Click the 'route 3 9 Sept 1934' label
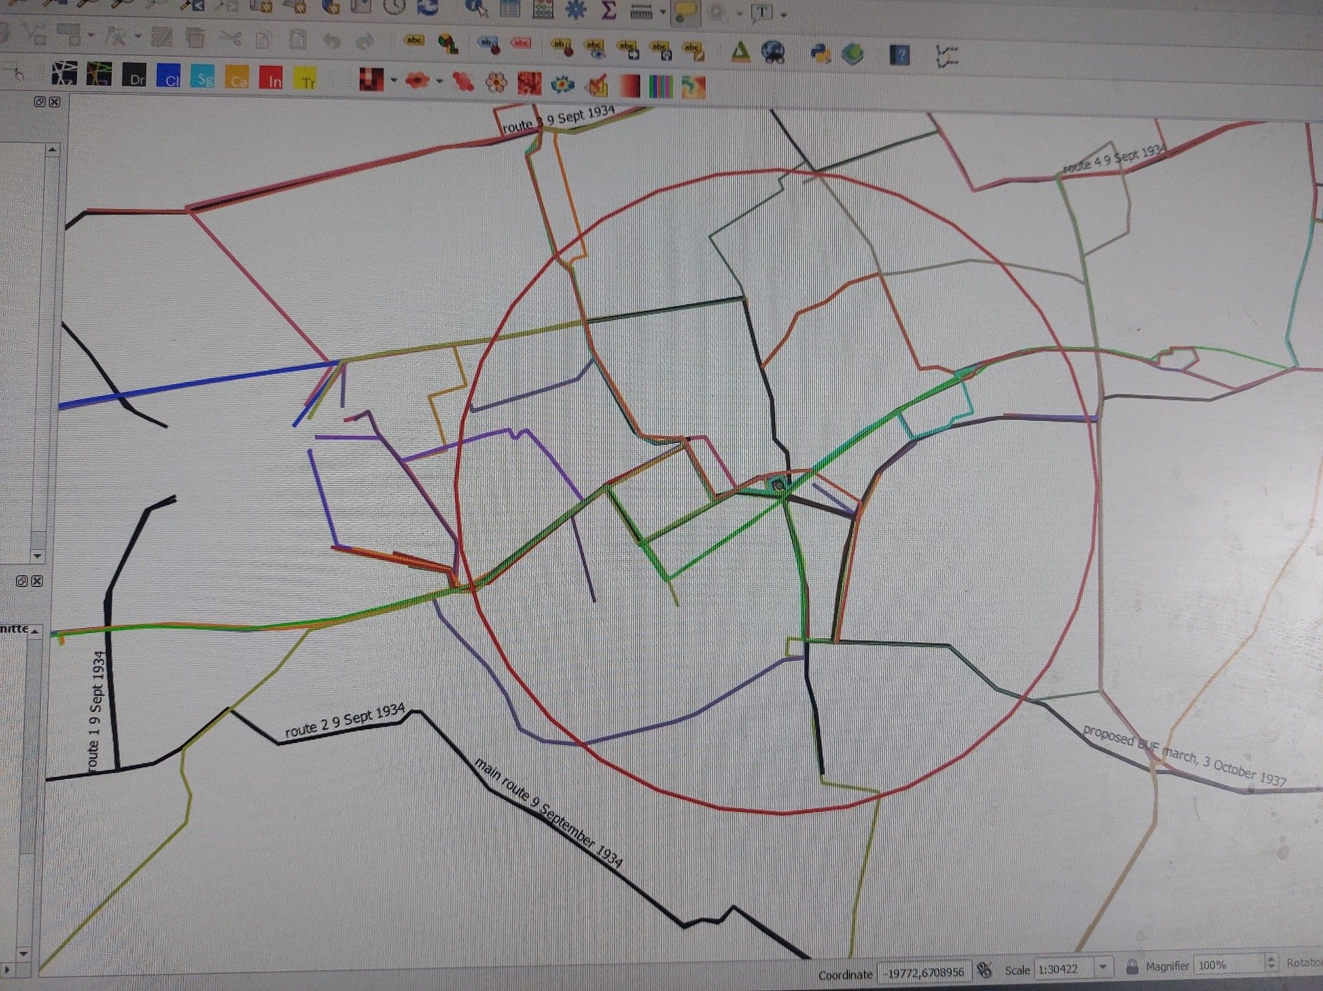The height and width of the screenshot is (991, 1323). [x=559, y=119]
